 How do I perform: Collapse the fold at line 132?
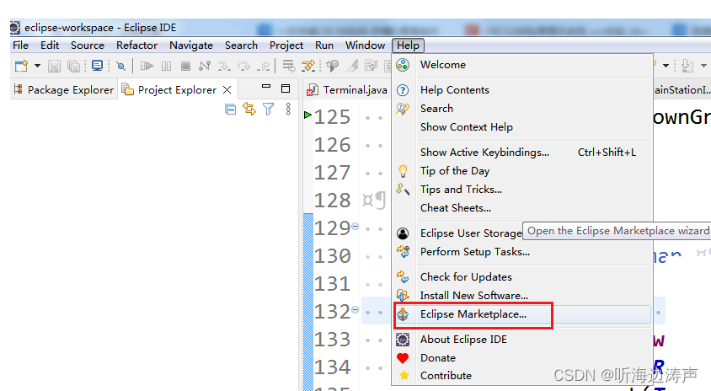(x=355, y=309)
